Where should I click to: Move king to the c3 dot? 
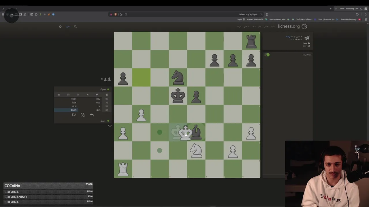click(x=159, y=132)
